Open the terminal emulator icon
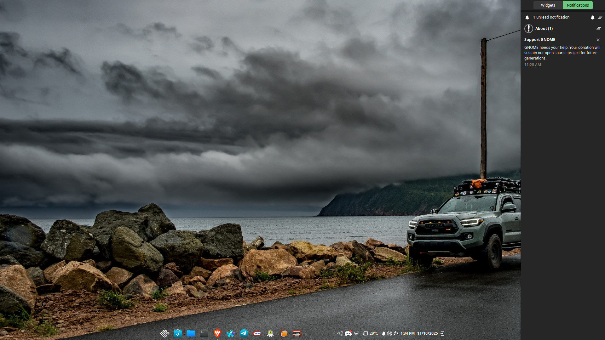 click(204, 333)
